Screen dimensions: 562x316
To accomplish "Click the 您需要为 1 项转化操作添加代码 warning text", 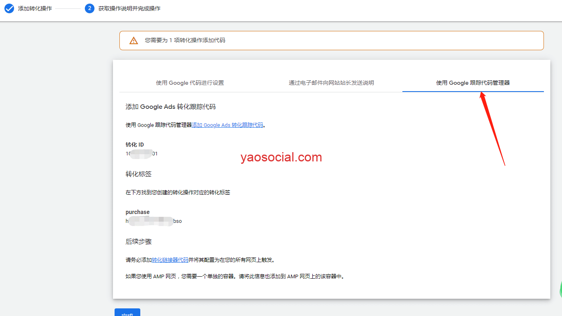I will [185, 41].
